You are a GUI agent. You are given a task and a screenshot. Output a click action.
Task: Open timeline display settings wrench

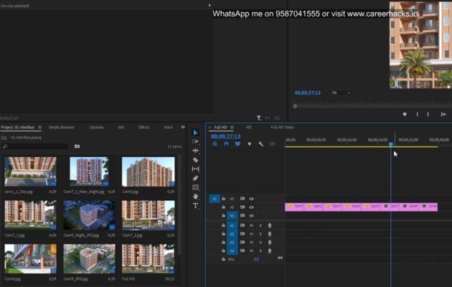[x=261, y=143]
